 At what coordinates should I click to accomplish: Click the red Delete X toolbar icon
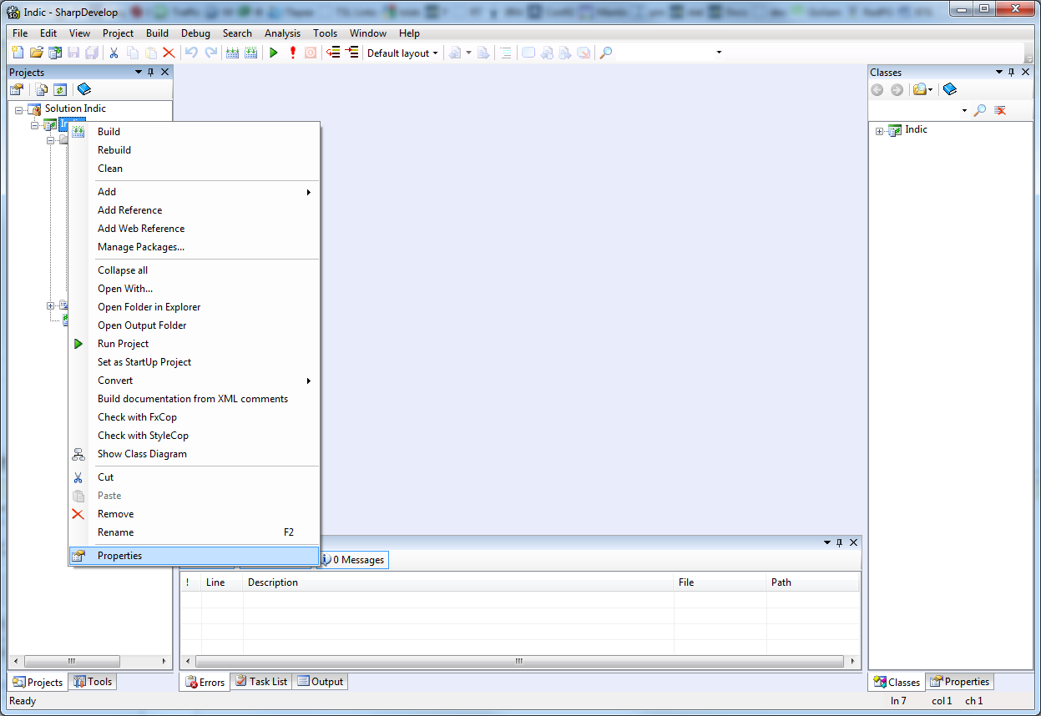coord(169,53)
